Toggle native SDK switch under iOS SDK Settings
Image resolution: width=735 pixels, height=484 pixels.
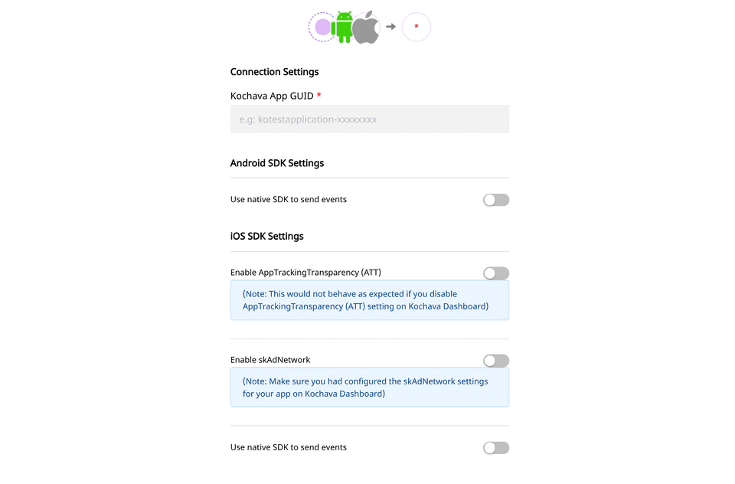(x=496, y=448)
